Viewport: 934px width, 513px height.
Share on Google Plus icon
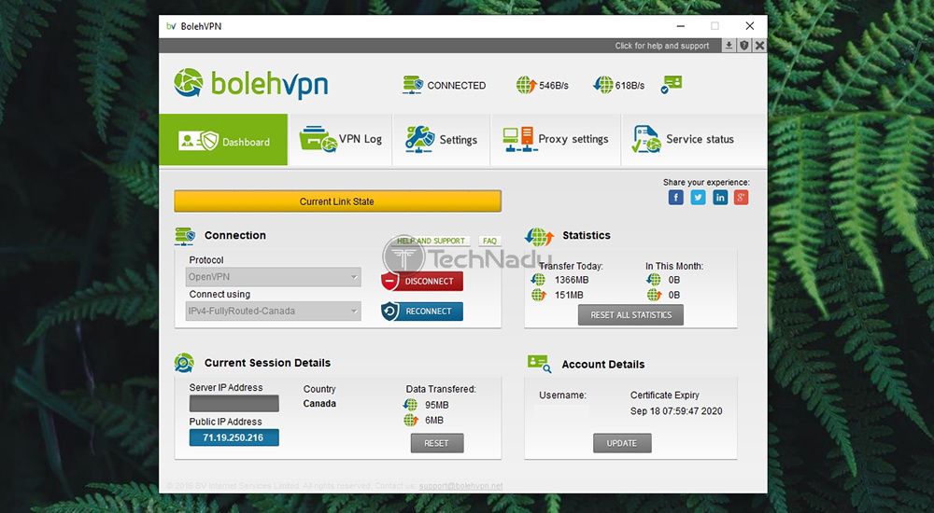[x=741, y=198]
